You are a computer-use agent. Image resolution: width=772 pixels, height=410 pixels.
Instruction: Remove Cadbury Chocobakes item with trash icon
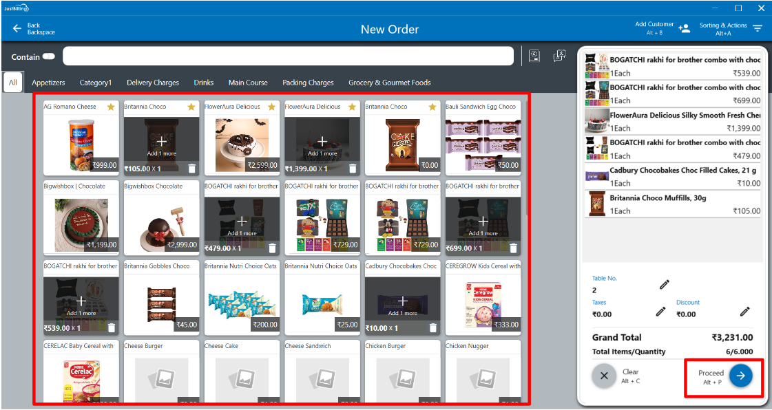(x=432, y=328)
